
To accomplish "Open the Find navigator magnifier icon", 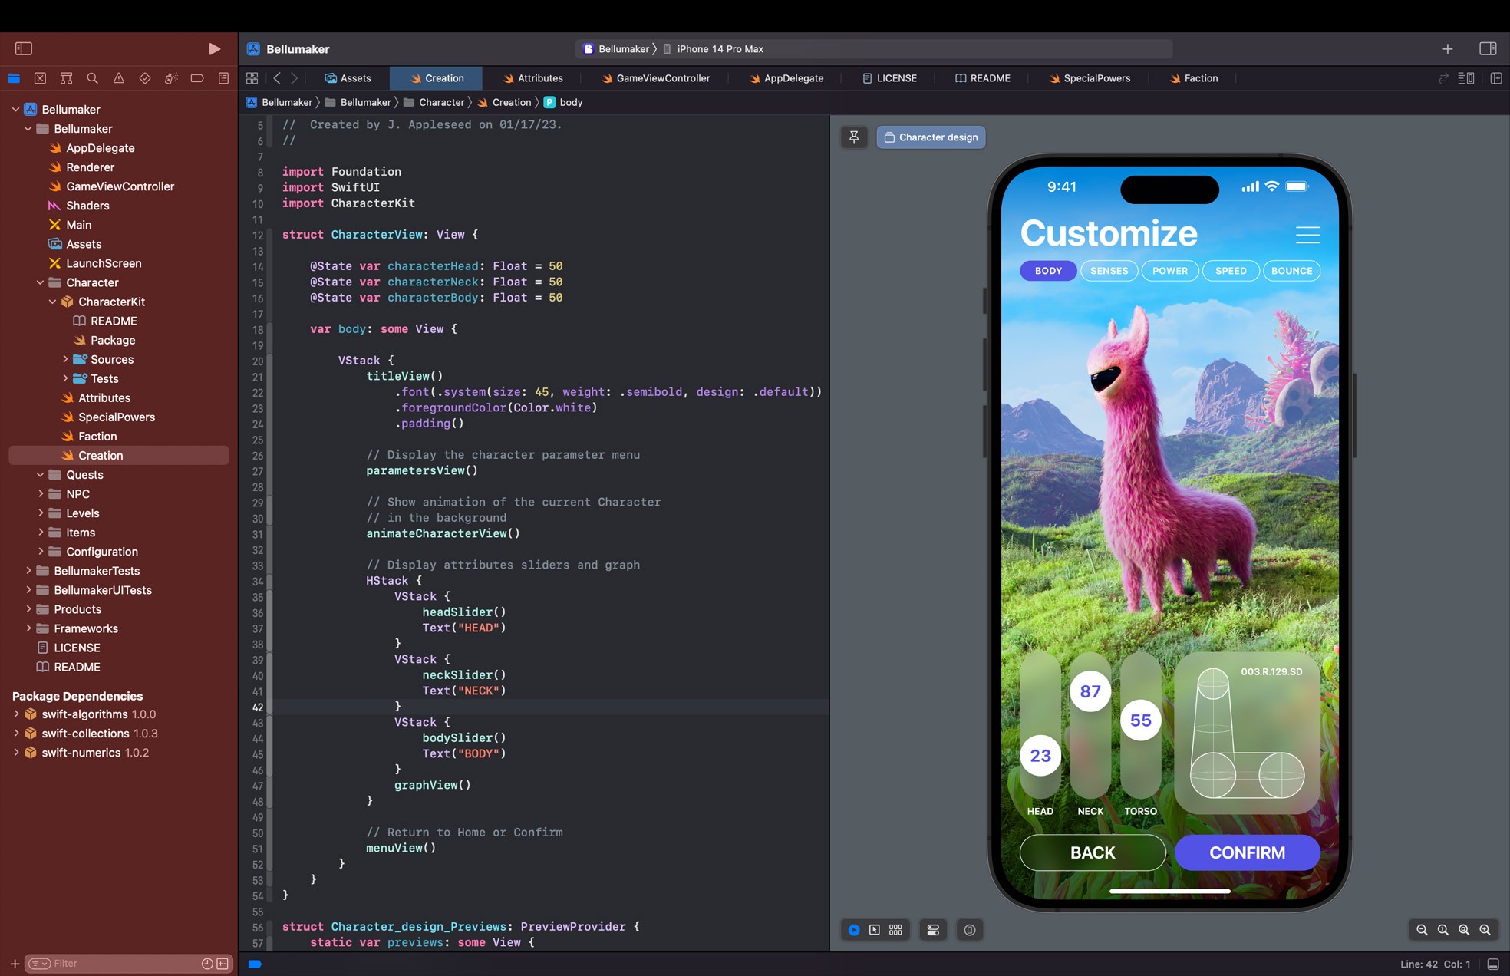I will (93, 78).
